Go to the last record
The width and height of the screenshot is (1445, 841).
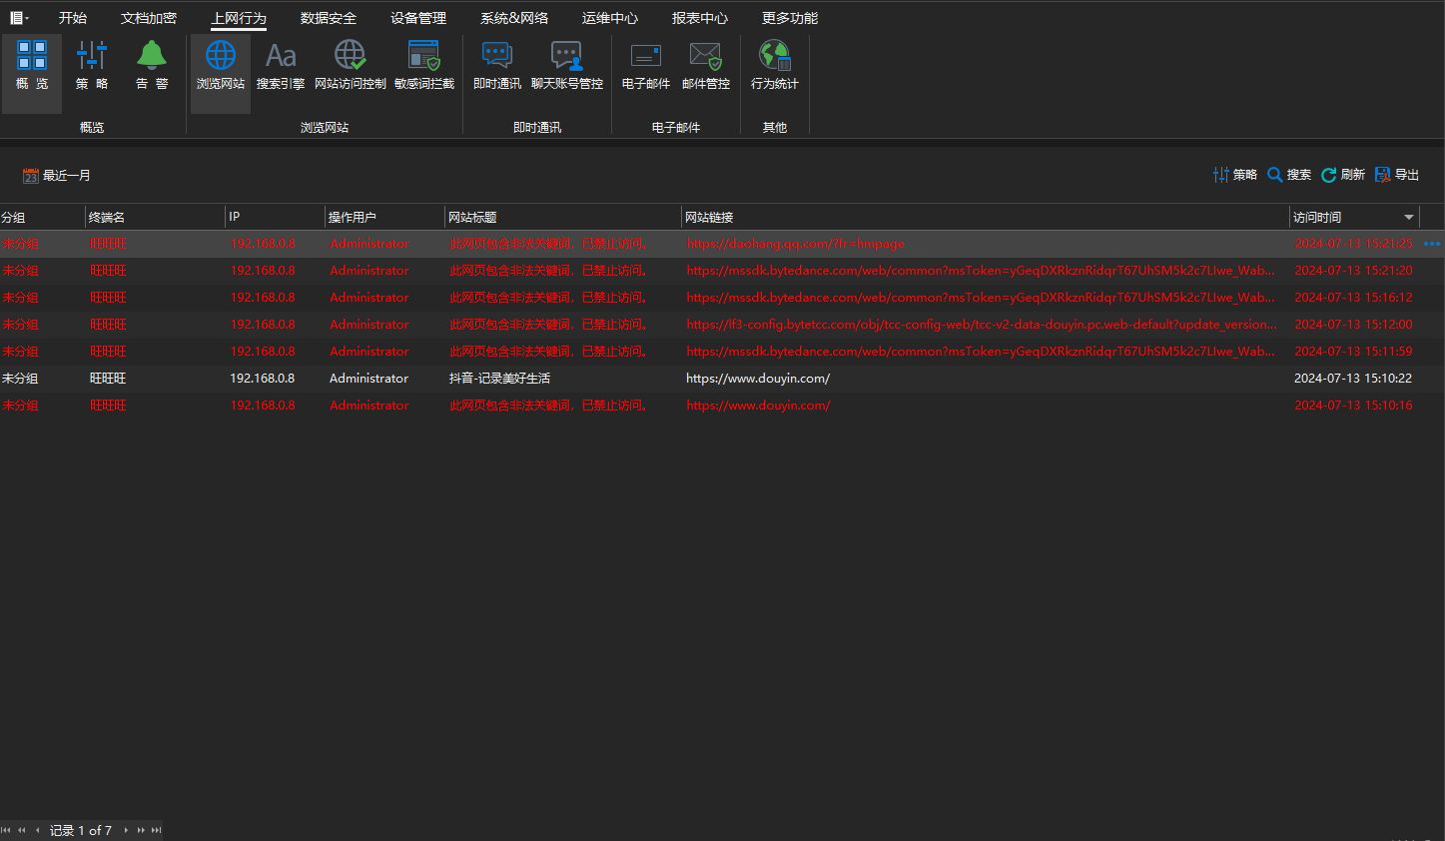[x=156, y=830]
